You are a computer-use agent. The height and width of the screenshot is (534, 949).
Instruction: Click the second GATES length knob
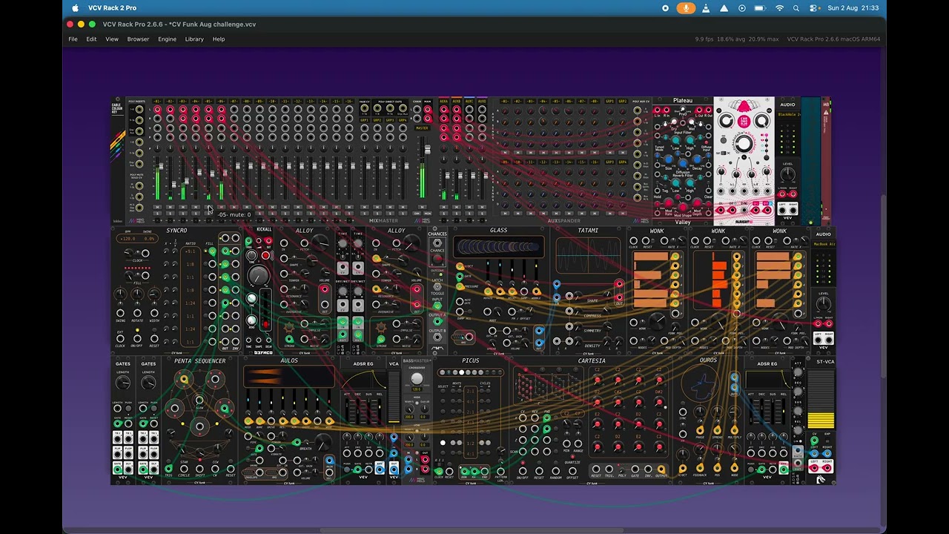point(148,382)
